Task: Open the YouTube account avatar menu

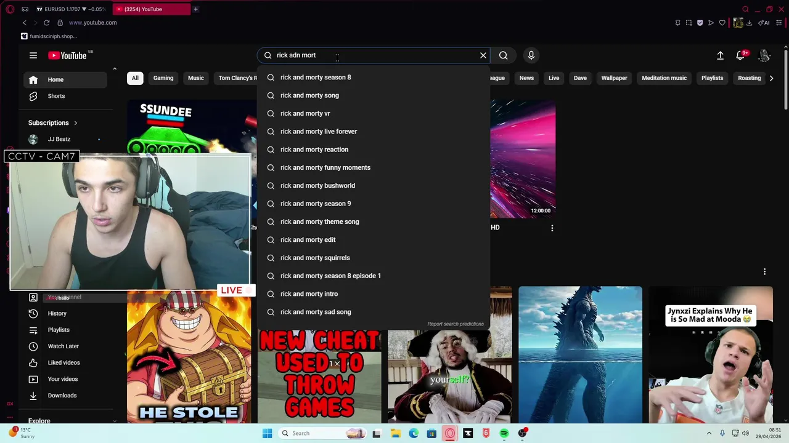Action: click(764, 55)
